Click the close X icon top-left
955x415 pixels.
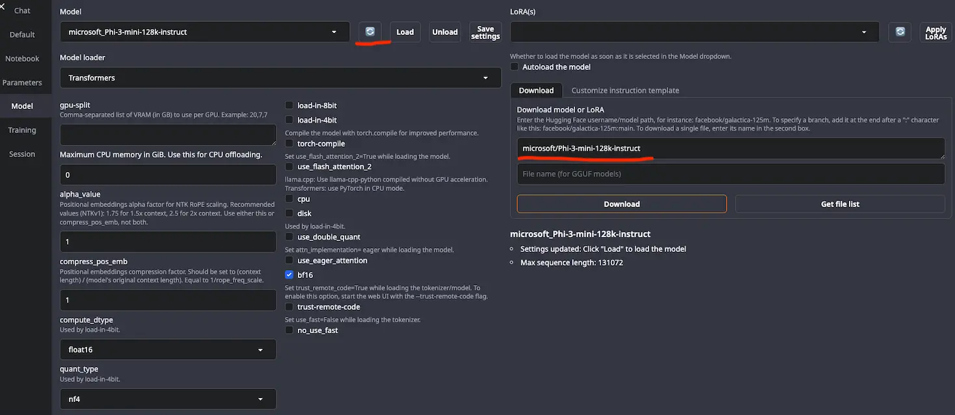coord(3,6)
